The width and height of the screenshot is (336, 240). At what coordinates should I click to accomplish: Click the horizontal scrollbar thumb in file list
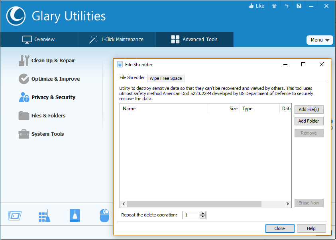pos(194,204)
